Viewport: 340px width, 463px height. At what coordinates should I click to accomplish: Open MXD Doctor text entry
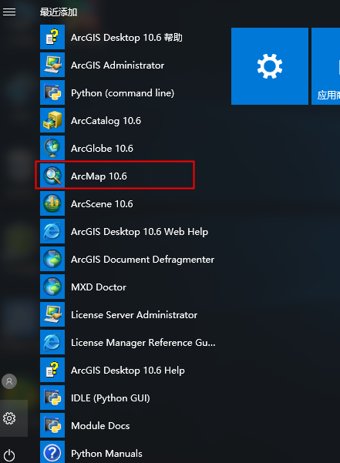pos(99,287)
